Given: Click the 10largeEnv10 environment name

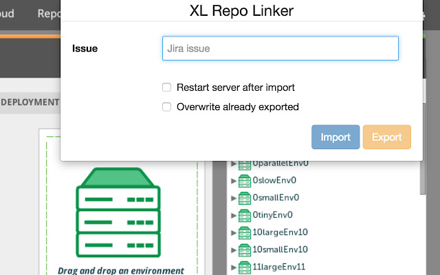Looking at the screenshot, I should pyautogui.click(x=280, y=232).
